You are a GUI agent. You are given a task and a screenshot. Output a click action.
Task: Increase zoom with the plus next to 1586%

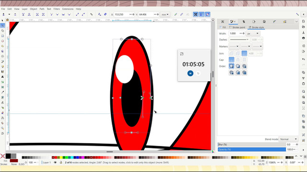(282, 162)
